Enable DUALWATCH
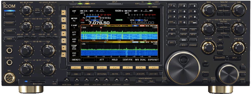Image resolution: width=251 pixels, height=94 pixels. pyautogui.click(x=220, y=58)
